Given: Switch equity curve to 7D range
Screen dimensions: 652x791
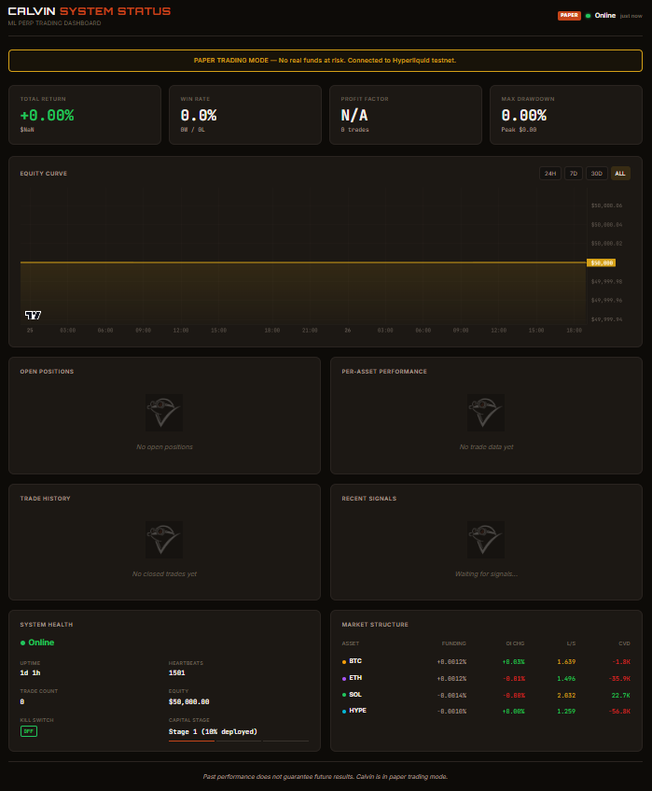Looking at the screenshot, I should [x=574, y=174].
